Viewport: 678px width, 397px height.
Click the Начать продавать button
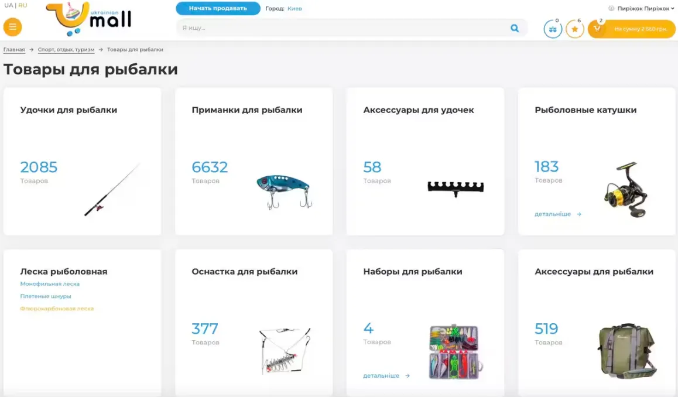click(218, 8)
